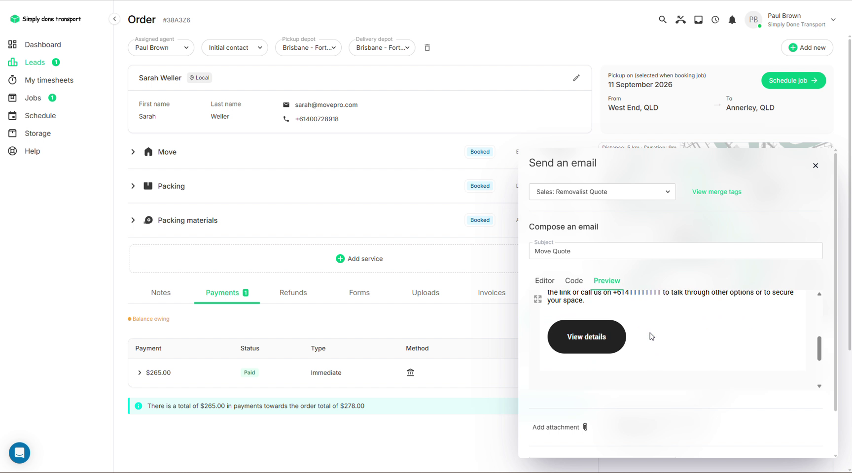This screenshot has height=473, width=852.
Task: Expand the Packing service row
Action: [x=133, y=186]
